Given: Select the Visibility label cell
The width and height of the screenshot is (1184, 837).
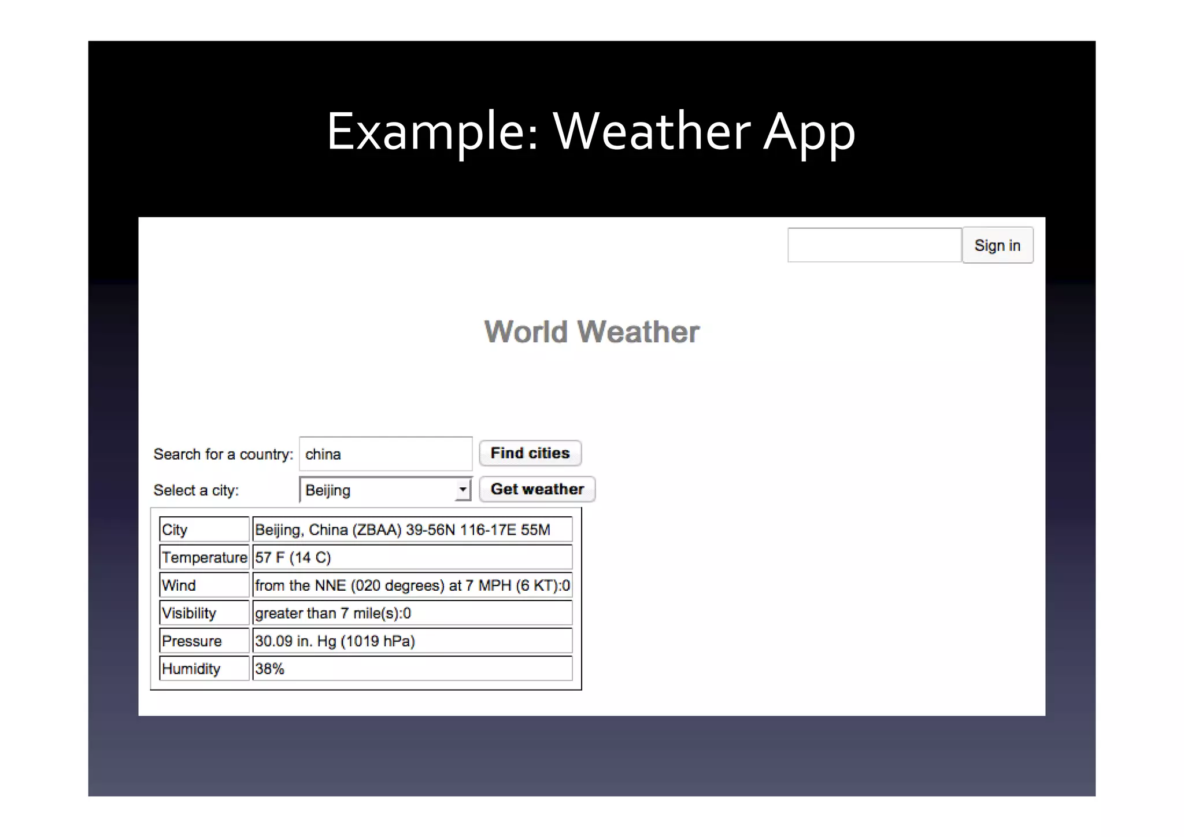Looking at the screenshot, I should tap(204, 613).
